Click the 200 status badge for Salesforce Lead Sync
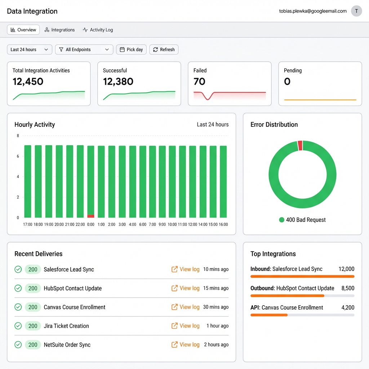The width and height of the screenshot is (369, 369). 33,270
